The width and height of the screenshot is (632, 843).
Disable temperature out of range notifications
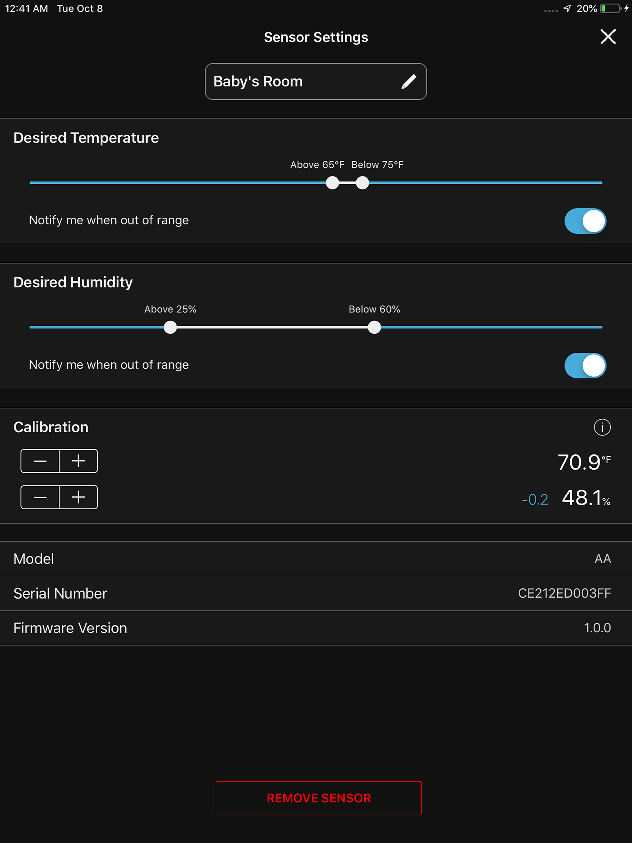pyautogui.click(x=585, y=221)
